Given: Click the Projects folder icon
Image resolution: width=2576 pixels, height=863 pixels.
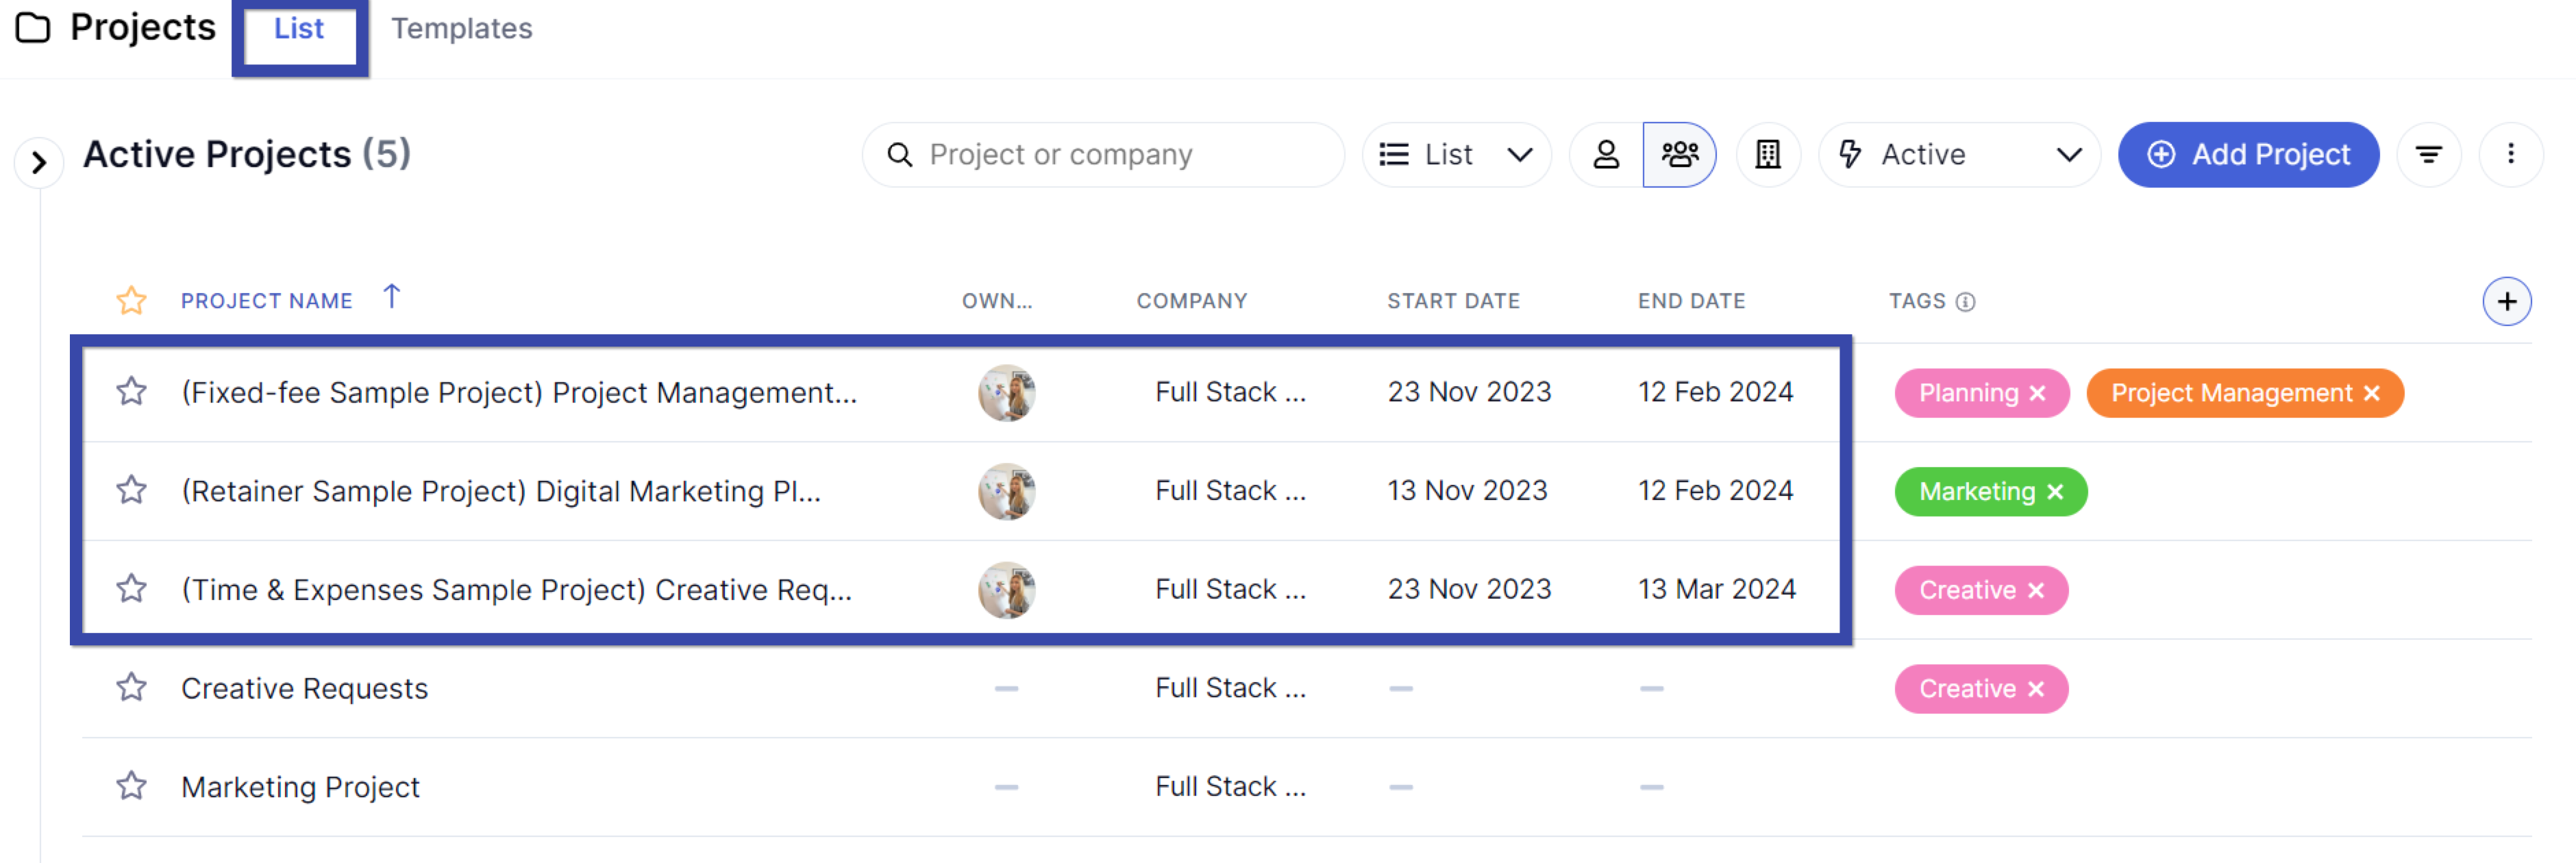Looking at the screenshot, I should pyautogui.click(x=33, y=28).
